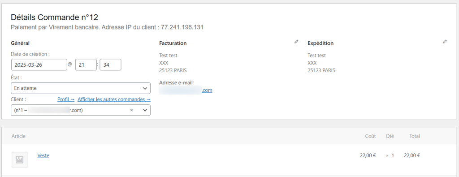The image size is (459, 177).
Task: Open the État status dropdown
Action: point(81,88)
